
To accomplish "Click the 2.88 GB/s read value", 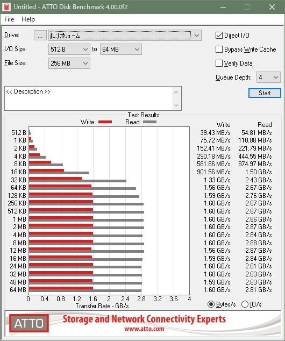I will point(259,243).
